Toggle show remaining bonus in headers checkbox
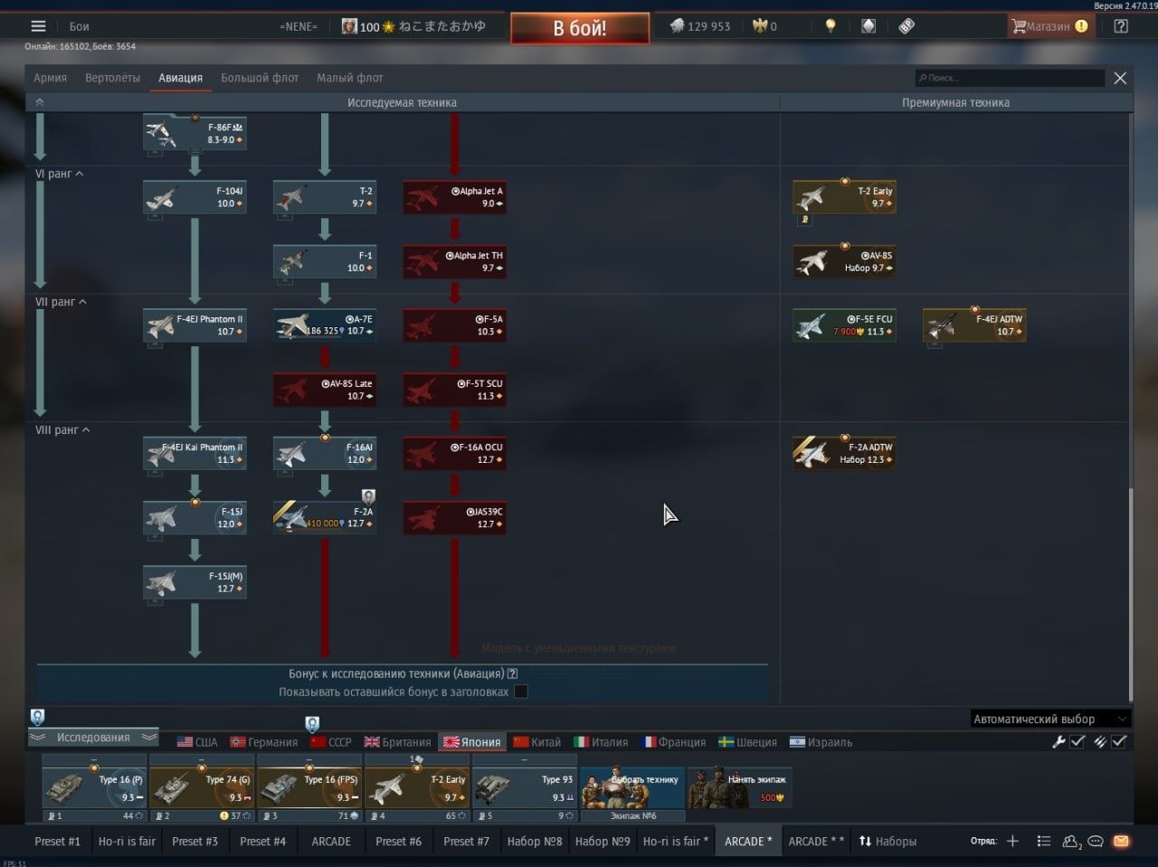This screenshot has width=1158, height=867. tap(520, 692)
